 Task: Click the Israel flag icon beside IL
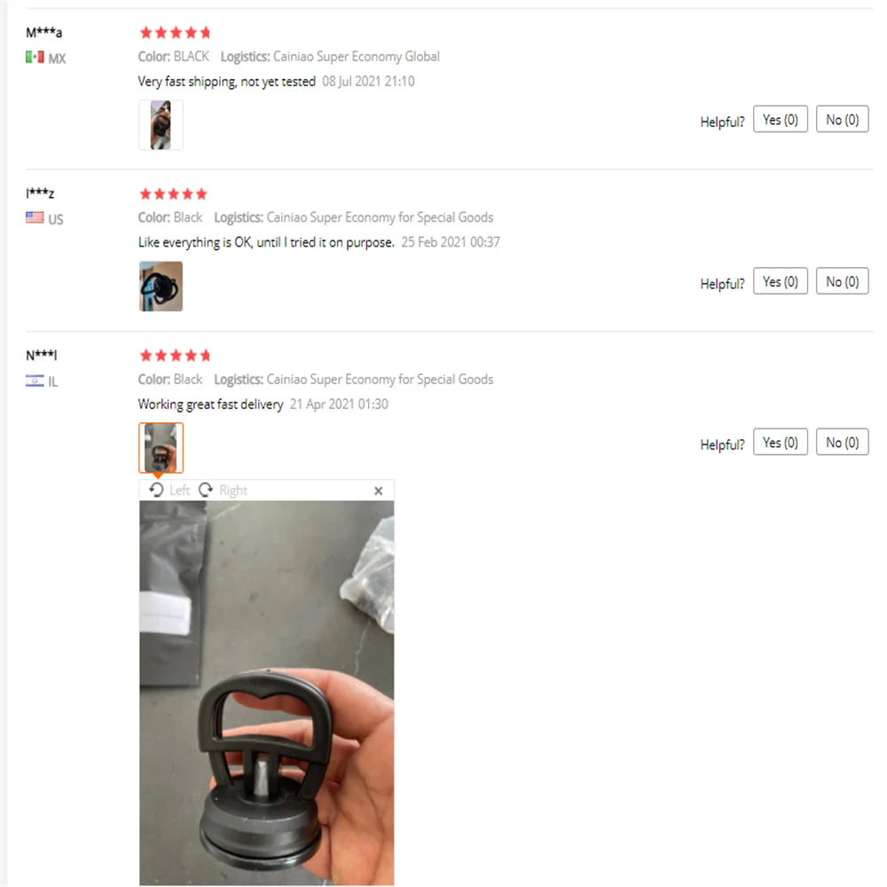[35, 381]
